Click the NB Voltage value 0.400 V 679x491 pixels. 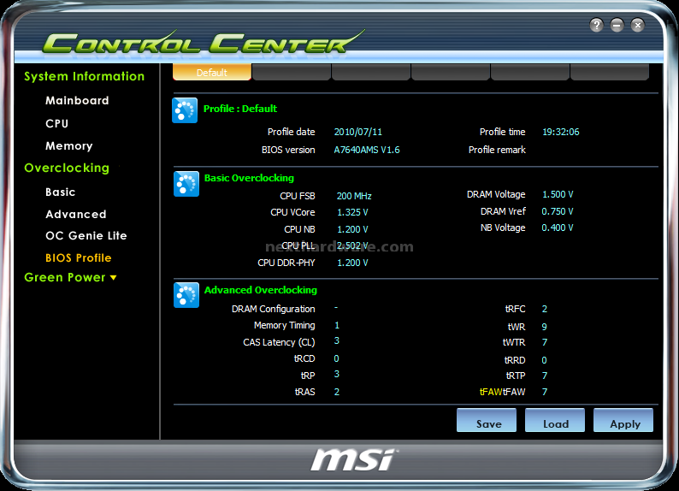click(558, 228)
